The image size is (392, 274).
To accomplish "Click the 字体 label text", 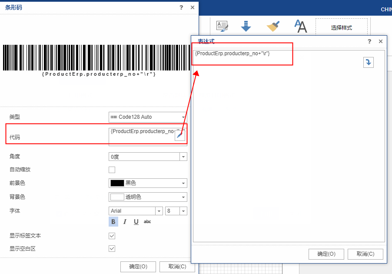I will click(15, 211).
